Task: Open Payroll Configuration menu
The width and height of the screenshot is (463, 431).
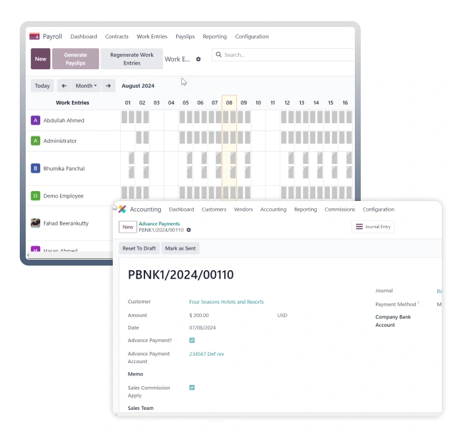Action: [x=252, y=36]
